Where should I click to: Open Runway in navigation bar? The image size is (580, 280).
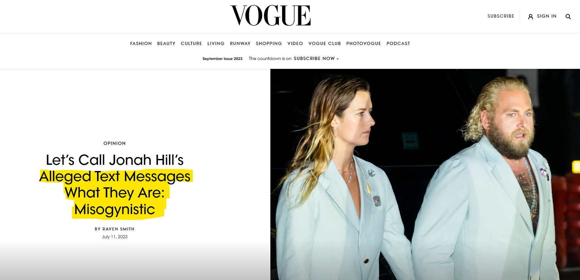[x=240, y=43]
